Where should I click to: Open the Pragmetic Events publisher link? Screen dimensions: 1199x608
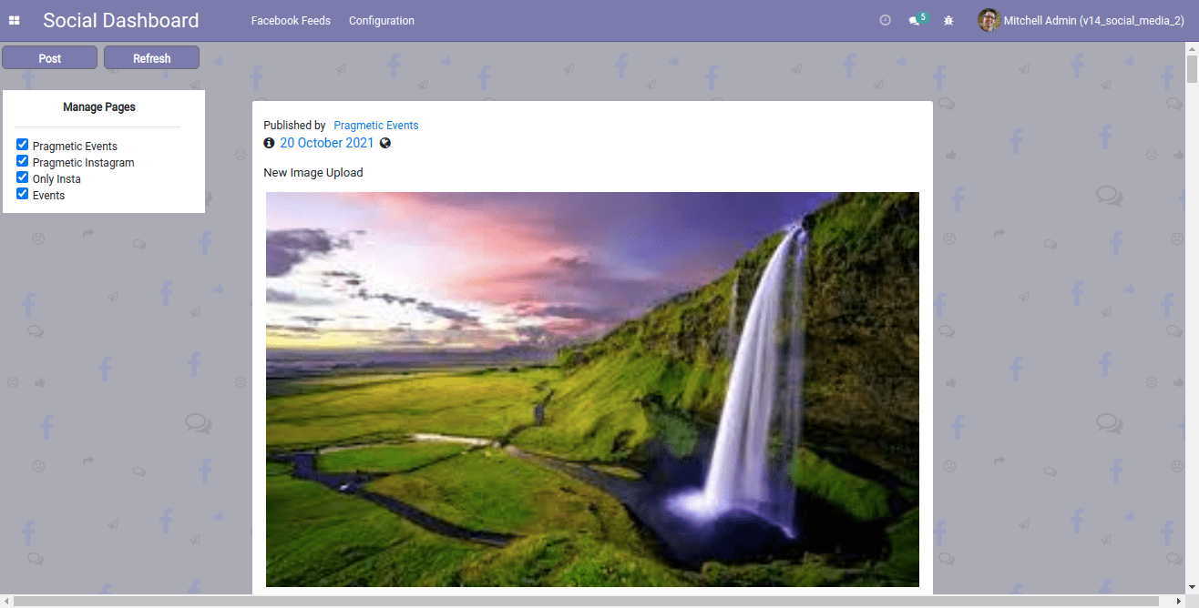point(376,126)
